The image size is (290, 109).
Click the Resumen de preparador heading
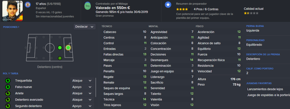(x=191, y=4)
